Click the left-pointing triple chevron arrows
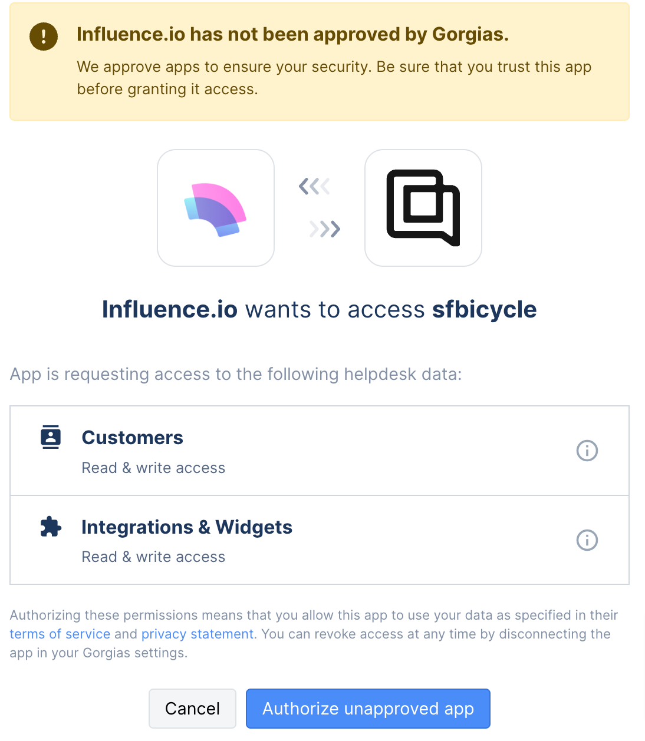 (x=314, y=187)
